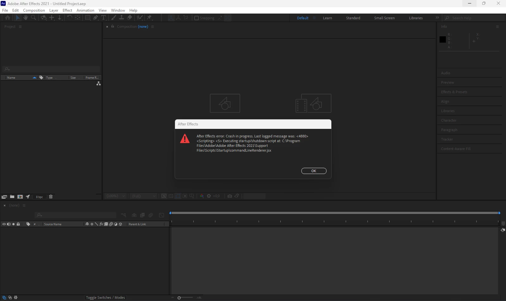Screen dimensions: 506x301
Task: Select the Dolly camera tool
Action: (60, 18)
